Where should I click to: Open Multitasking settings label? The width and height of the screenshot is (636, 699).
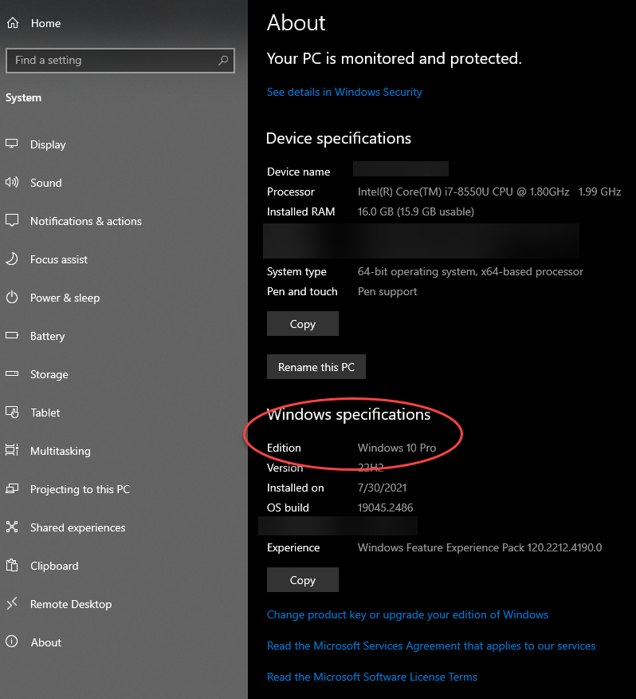click(60, 451)
